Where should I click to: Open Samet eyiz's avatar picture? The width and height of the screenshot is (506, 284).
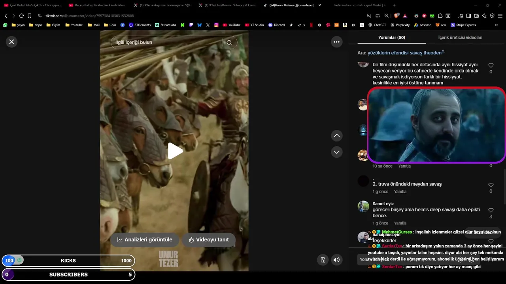point(363,206)
